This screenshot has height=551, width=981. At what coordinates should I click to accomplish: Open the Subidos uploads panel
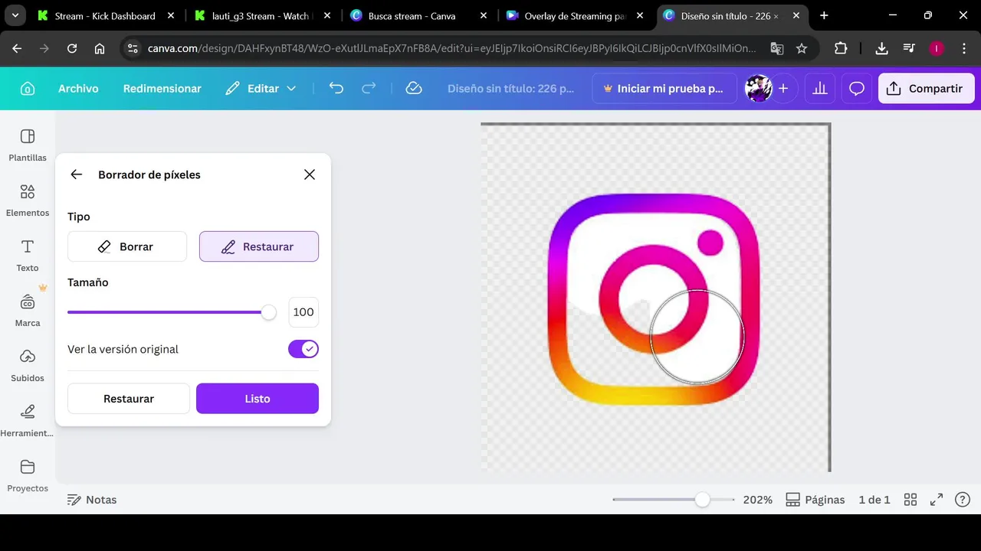pos(28,366)
